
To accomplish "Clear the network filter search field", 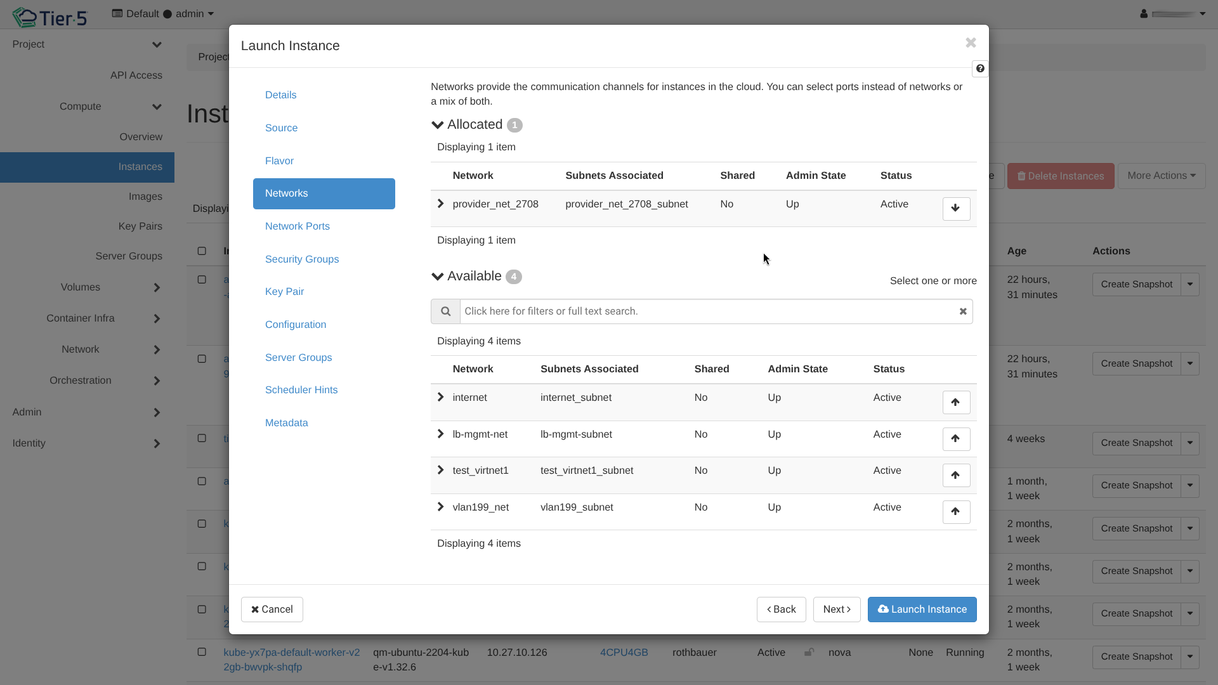I will point(963,311).
